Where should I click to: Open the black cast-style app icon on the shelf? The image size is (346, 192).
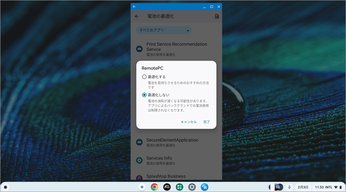point(167,187)
